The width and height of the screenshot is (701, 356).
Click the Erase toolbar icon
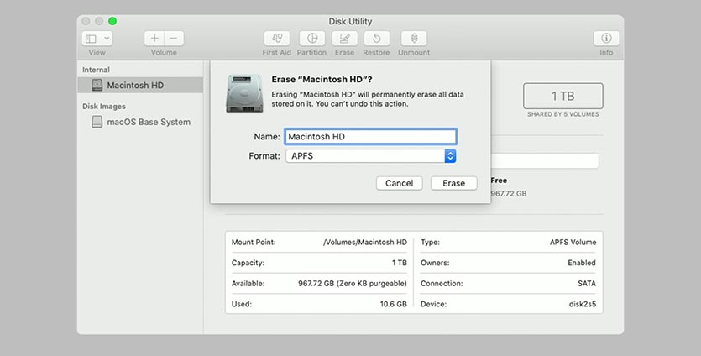[344, 39]
